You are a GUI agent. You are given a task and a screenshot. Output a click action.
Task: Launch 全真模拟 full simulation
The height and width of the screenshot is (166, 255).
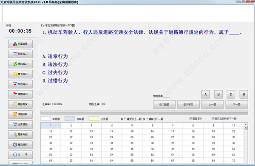20,124
